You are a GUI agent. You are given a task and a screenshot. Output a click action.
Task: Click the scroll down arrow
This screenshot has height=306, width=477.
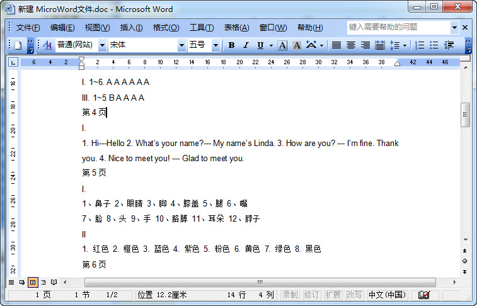466,240
